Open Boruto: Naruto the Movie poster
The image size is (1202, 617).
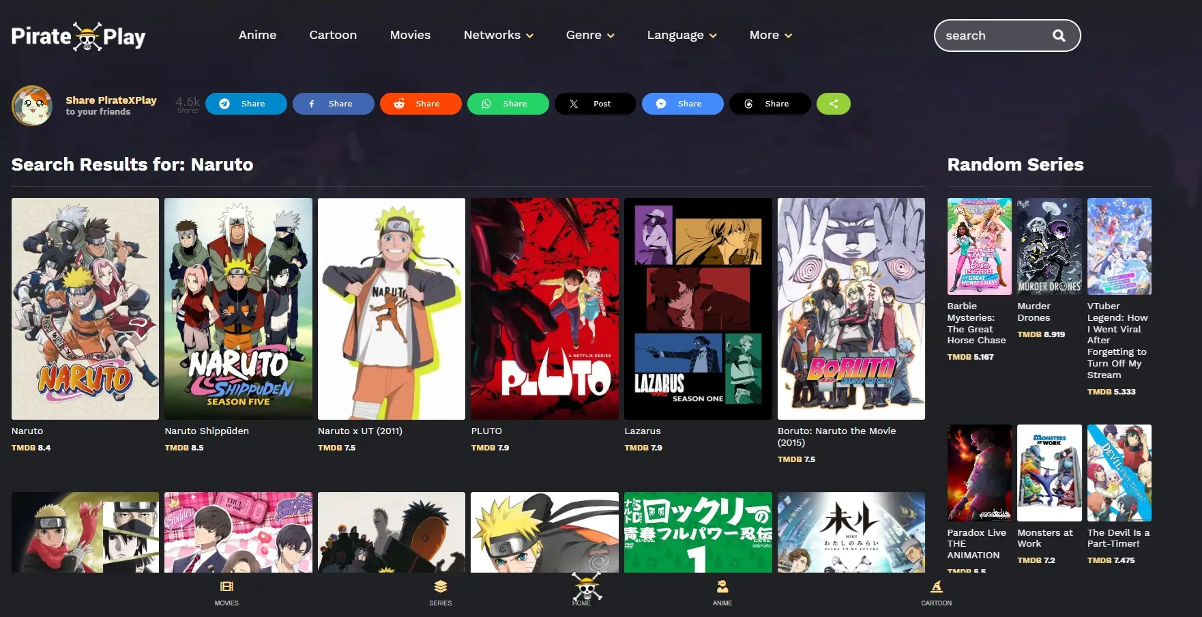coord(851,308)
